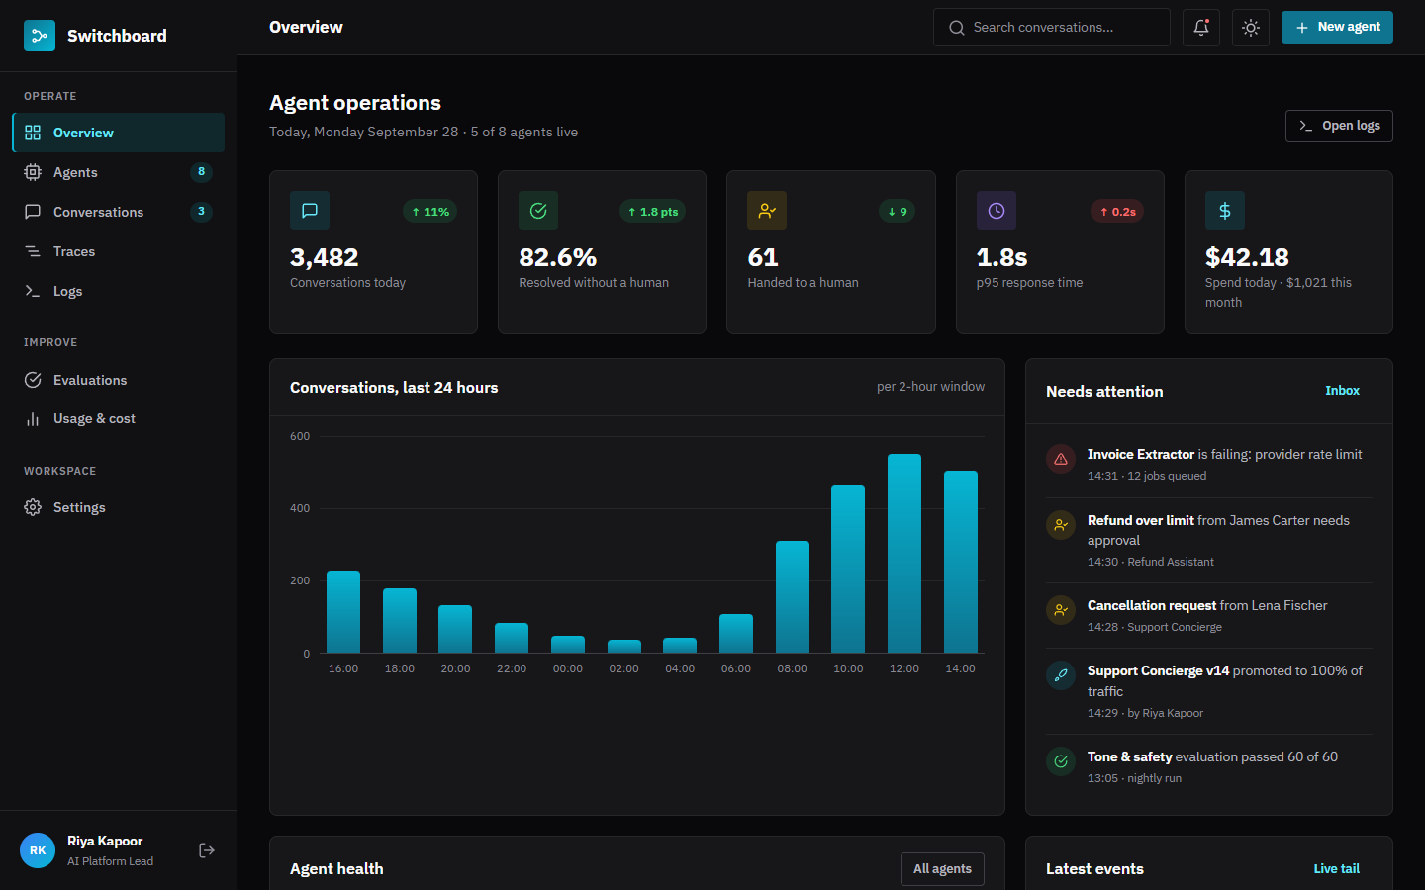Click the 14:00 bar in the chart
This screenshot has width=1425, height=890.
point(961,562)
